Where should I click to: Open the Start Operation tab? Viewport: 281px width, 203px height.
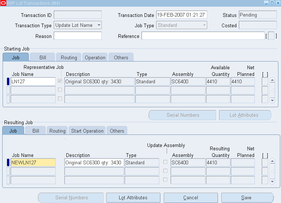coord(87,131)
